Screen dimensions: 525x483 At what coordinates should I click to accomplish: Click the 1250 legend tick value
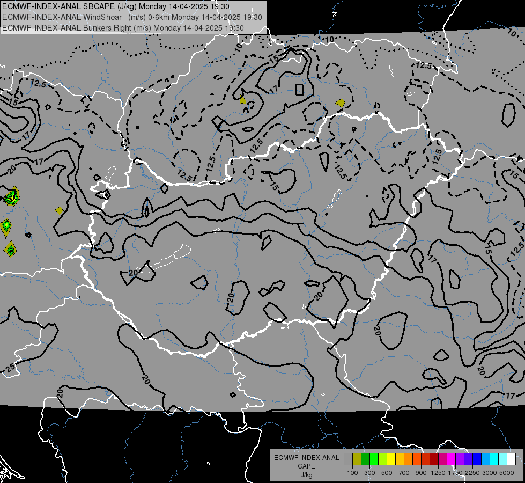[x=438, y=473]
